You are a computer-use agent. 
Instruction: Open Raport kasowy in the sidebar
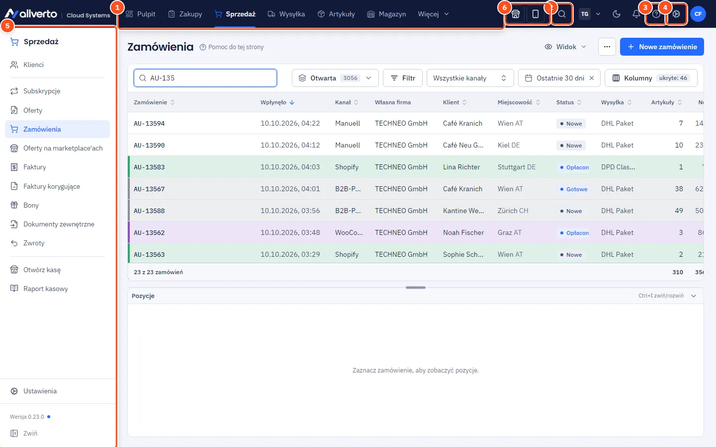(57, 289)
